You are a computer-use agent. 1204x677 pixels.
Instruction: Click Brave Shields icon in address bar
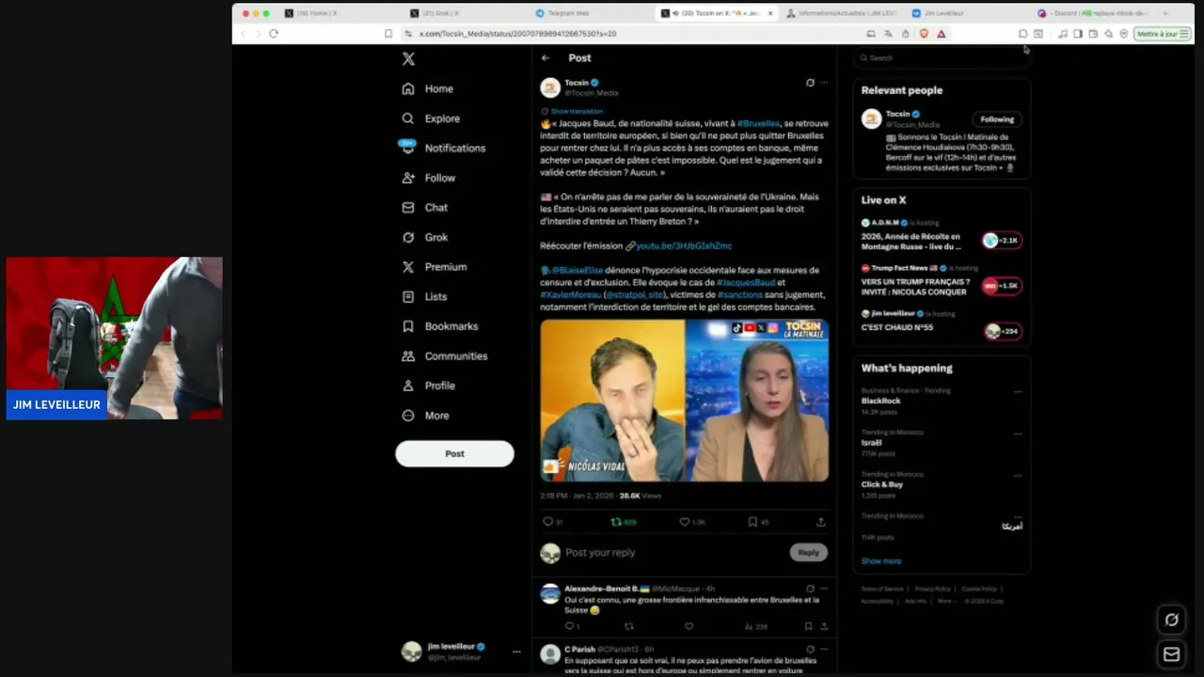924,34
